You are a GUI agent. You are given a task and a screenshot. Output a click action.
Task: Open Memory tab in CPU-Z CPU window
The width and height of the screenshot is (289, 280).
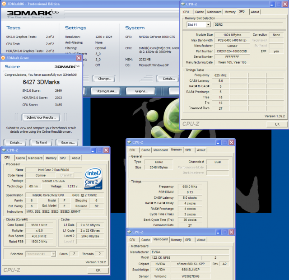[51, 158]
